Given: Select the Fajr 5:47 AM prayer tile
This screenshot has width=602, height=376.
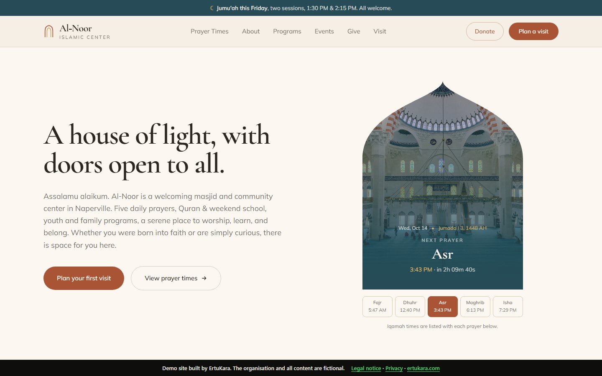Looking at the screenshot, I should 378,307.
